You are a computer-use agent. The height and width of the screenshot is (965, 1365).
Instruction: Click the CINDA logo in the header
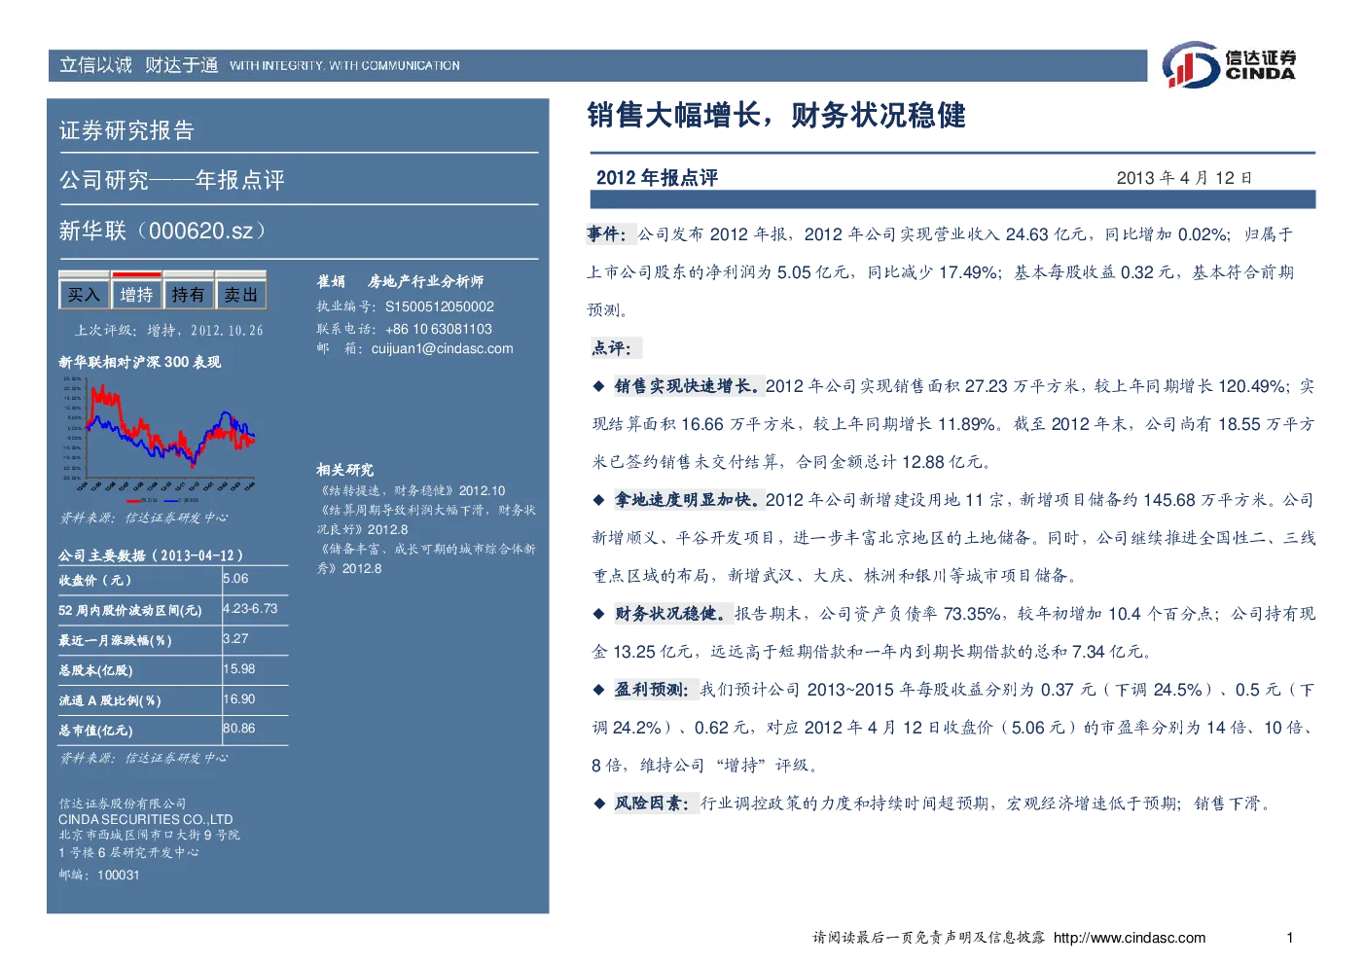tap(1229, 65)
